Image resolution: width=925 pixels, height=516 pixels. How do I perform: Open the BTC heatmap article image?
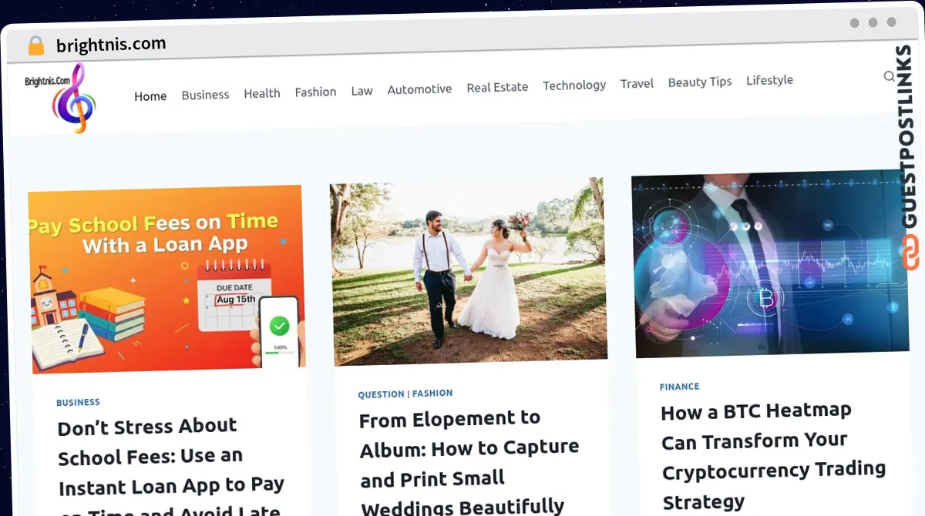click(770, 264)
